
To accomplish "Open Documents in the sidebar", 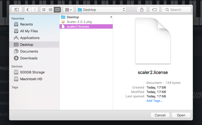I will coord(34,52).
